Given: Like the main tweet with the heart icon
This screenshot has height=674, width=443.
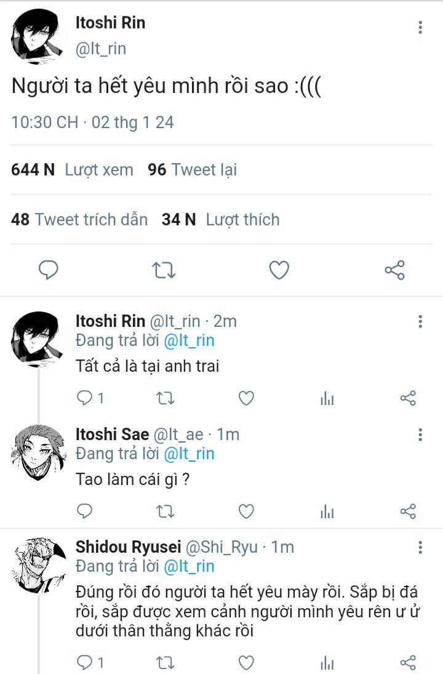Looking at the screenshot, I should 279,270.
